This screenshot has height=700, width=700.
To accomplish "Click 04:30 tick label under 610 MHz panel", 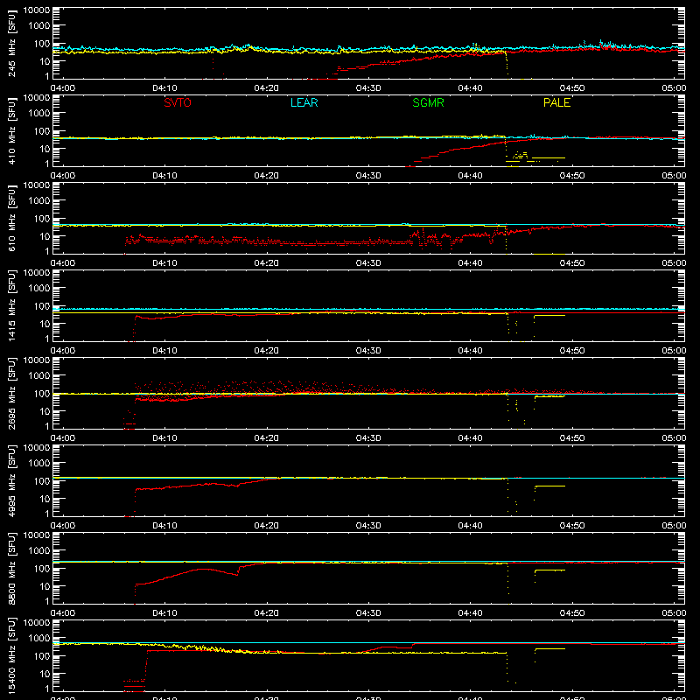I will (x=368, y=263).
